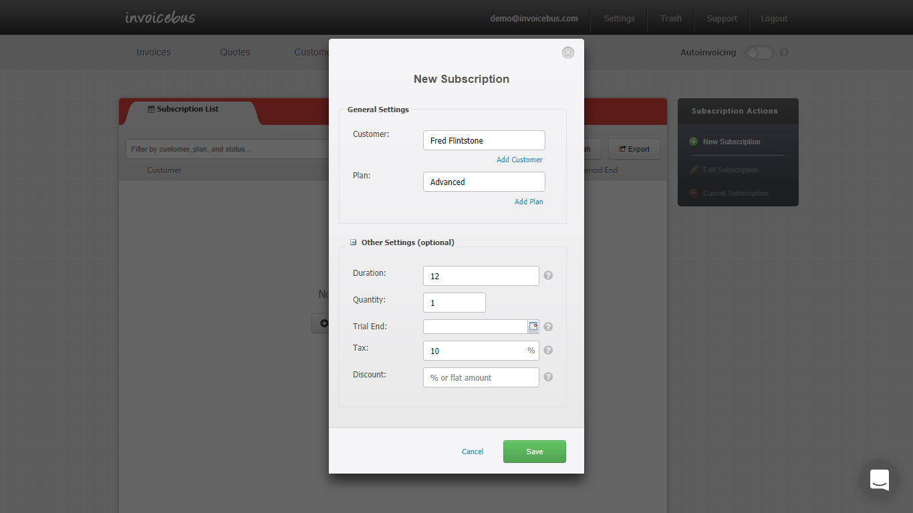Open the Trial End date picker icon
The image size is (913, 513).
tap(533, 326)
